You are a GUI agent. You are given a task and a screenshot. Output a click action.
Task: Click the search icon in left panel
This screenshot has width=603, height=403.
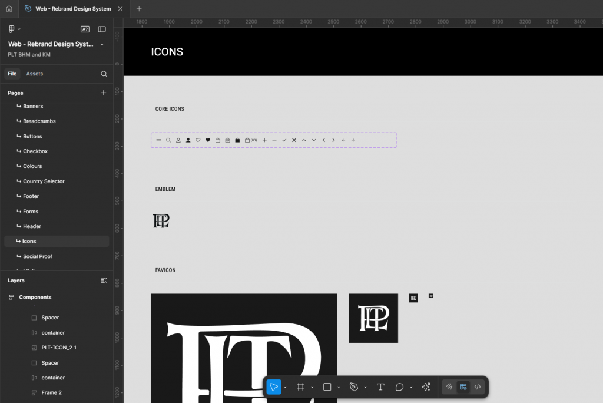pos(104,74)
